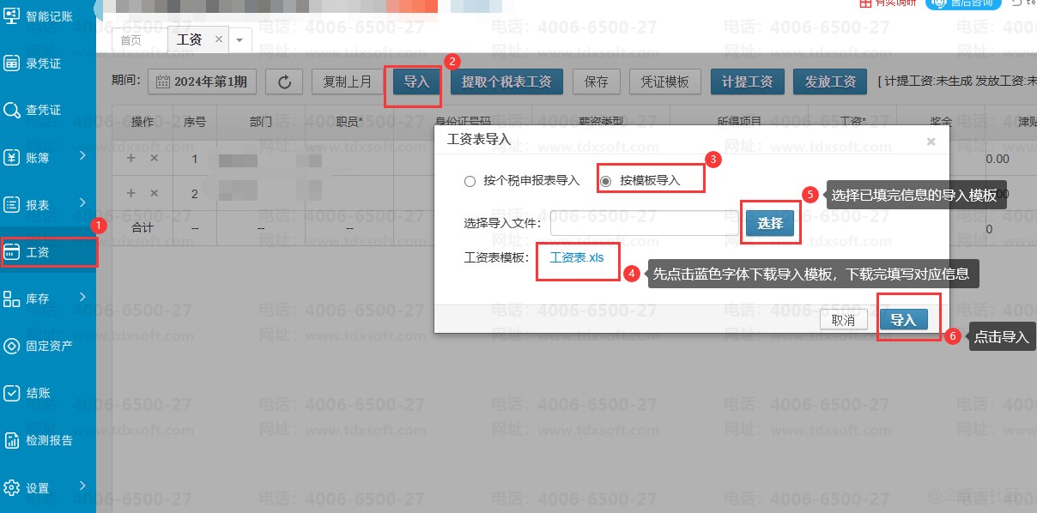Expand the 报表 sidebar submenu
Viewport: 1037px width, 513px height.
82,203
